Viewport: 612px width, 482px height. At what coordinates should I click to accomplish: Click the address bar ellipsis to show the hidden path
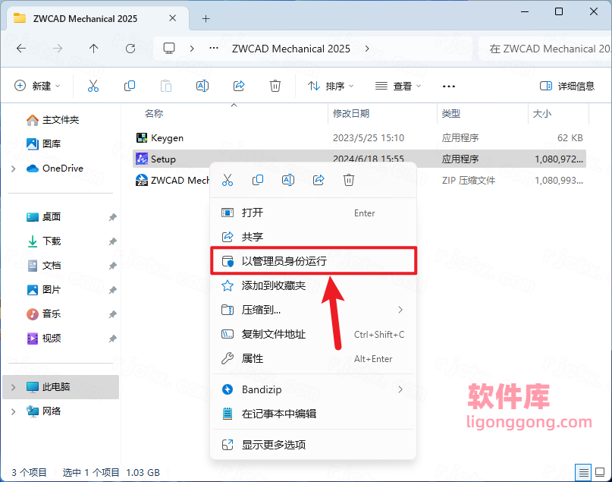(214, 49)
